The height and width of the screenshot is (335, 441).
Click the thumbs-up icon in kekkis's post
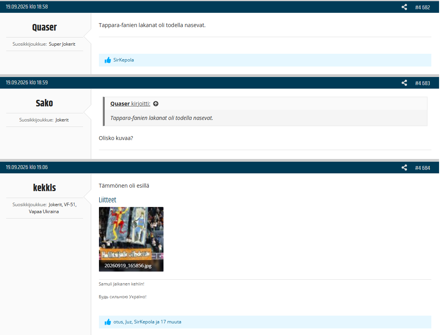point(108,322)
